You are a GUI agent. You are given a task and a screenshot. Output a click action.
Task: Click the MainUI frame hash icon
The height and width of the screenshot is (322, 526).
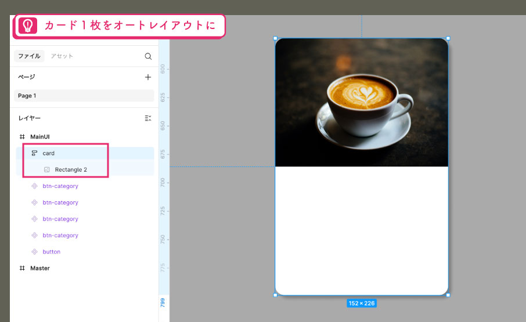(x=22, y=137)
